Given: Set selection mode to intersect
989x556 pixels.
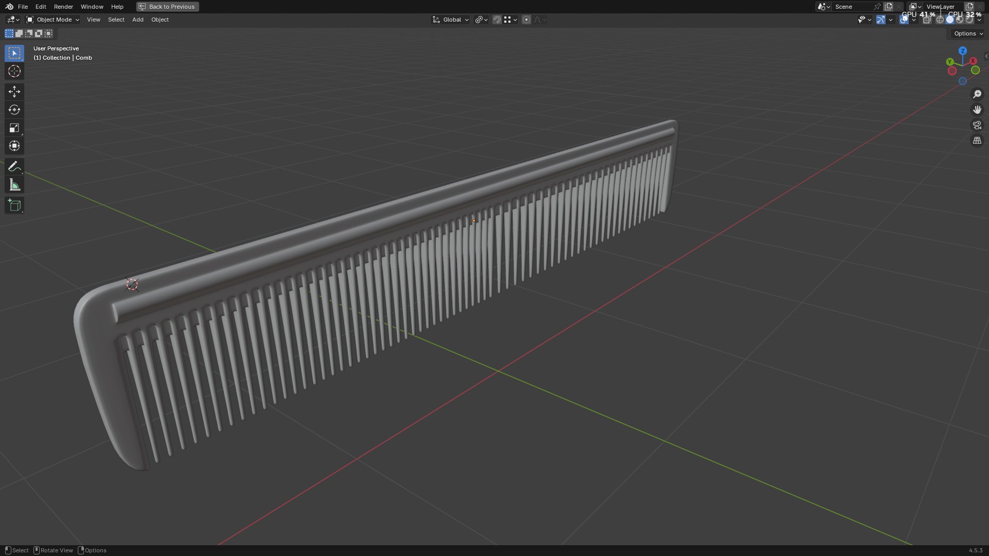Looking at the screenshot, I should (x=48, y=33).
